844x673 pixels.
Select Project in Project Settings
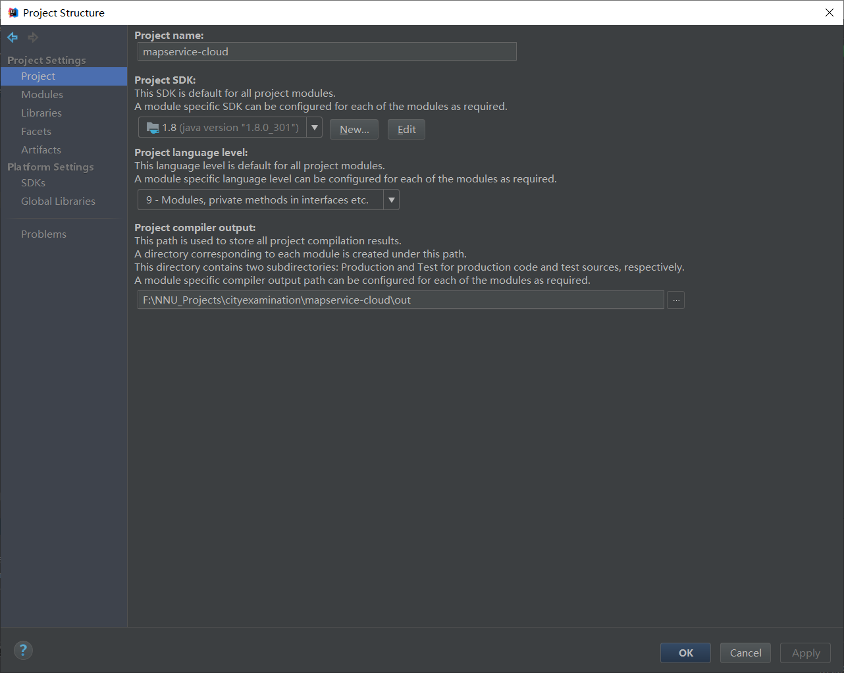click(64, 76)
